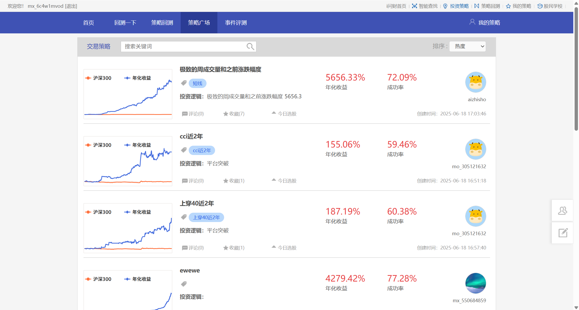
Task: Expand 今日选股 for the first strategy
Action: coord(284,114)
